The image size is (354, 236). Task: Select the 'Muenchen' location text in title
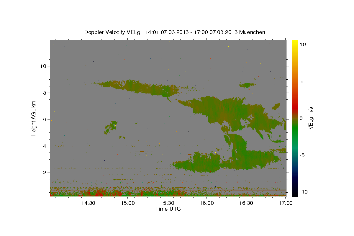252,32
